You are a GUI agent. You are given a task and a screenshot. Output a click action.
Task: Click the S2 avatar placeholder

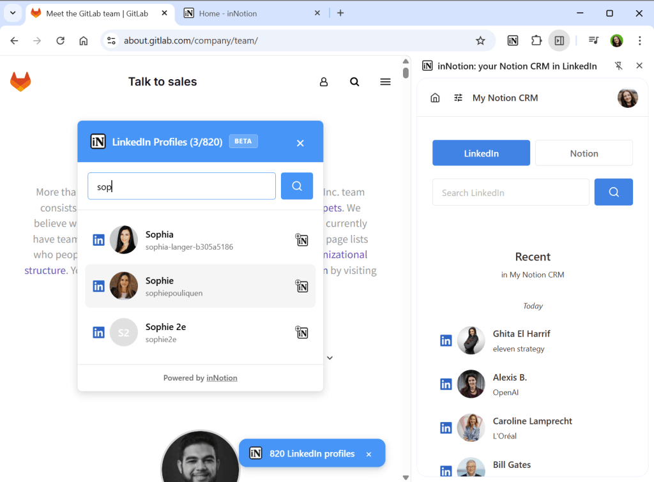tap(123, 333)
